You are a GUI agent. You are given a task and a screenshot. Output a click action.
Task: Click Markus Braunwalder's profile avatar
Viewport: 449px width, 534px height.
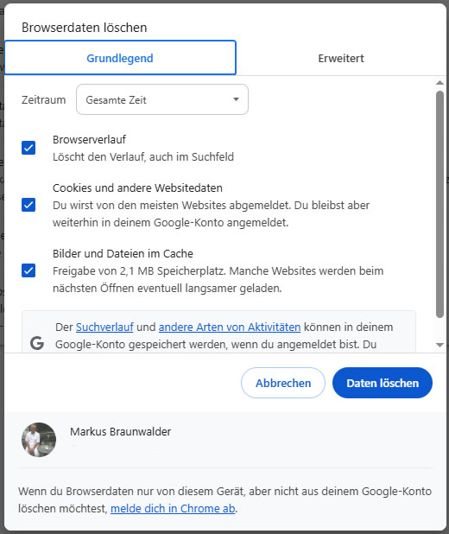pyautogui.click(x=39, y=440)
